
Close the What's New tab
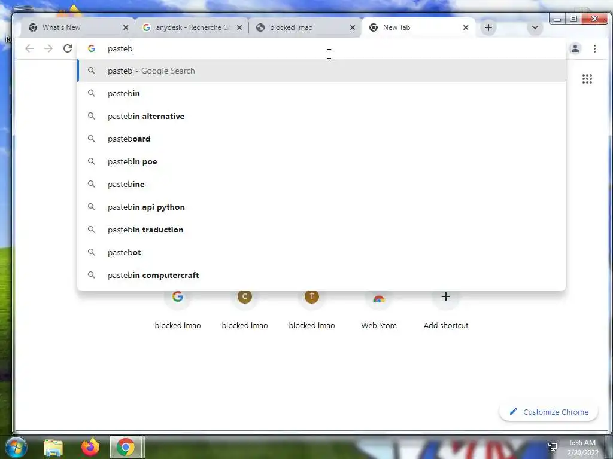(126, 27)
